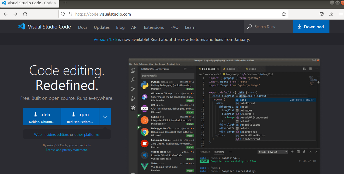This screenshot has width=344, height=174.
Task: Click the browser address bar URL
Action: click(x=173, y=14)
